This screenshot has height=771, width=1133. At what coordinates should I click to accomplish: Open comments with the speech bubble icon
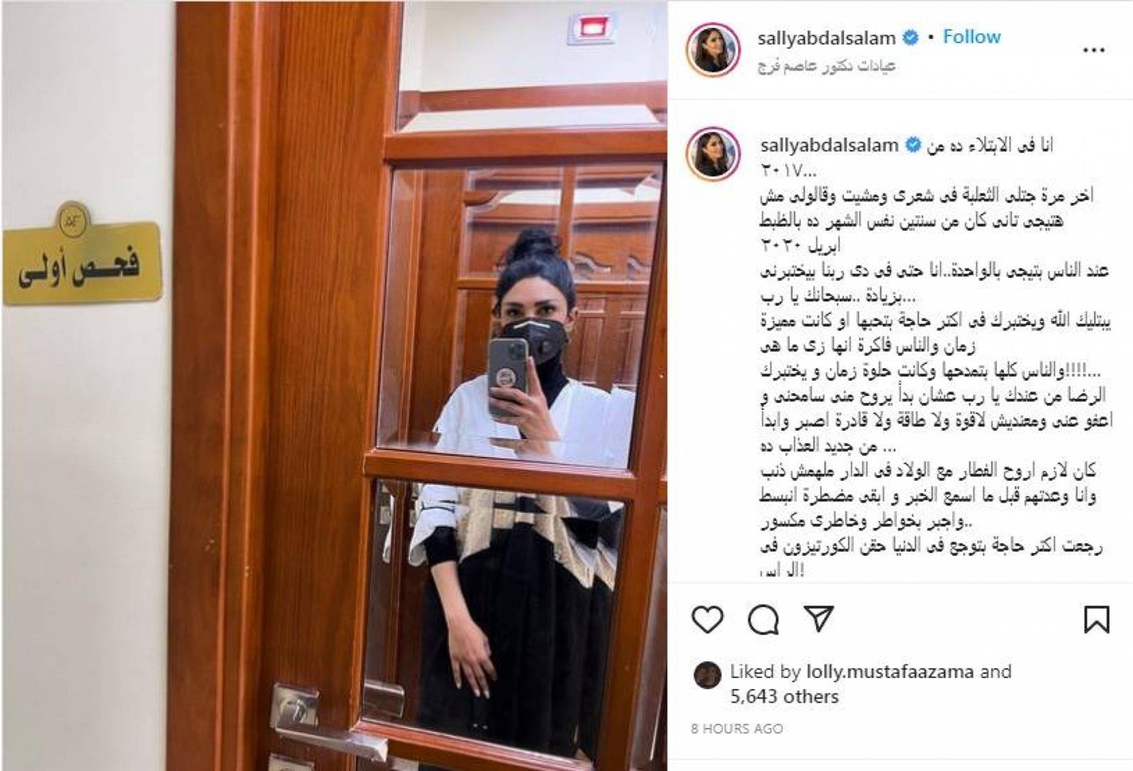tap(763, 619)
